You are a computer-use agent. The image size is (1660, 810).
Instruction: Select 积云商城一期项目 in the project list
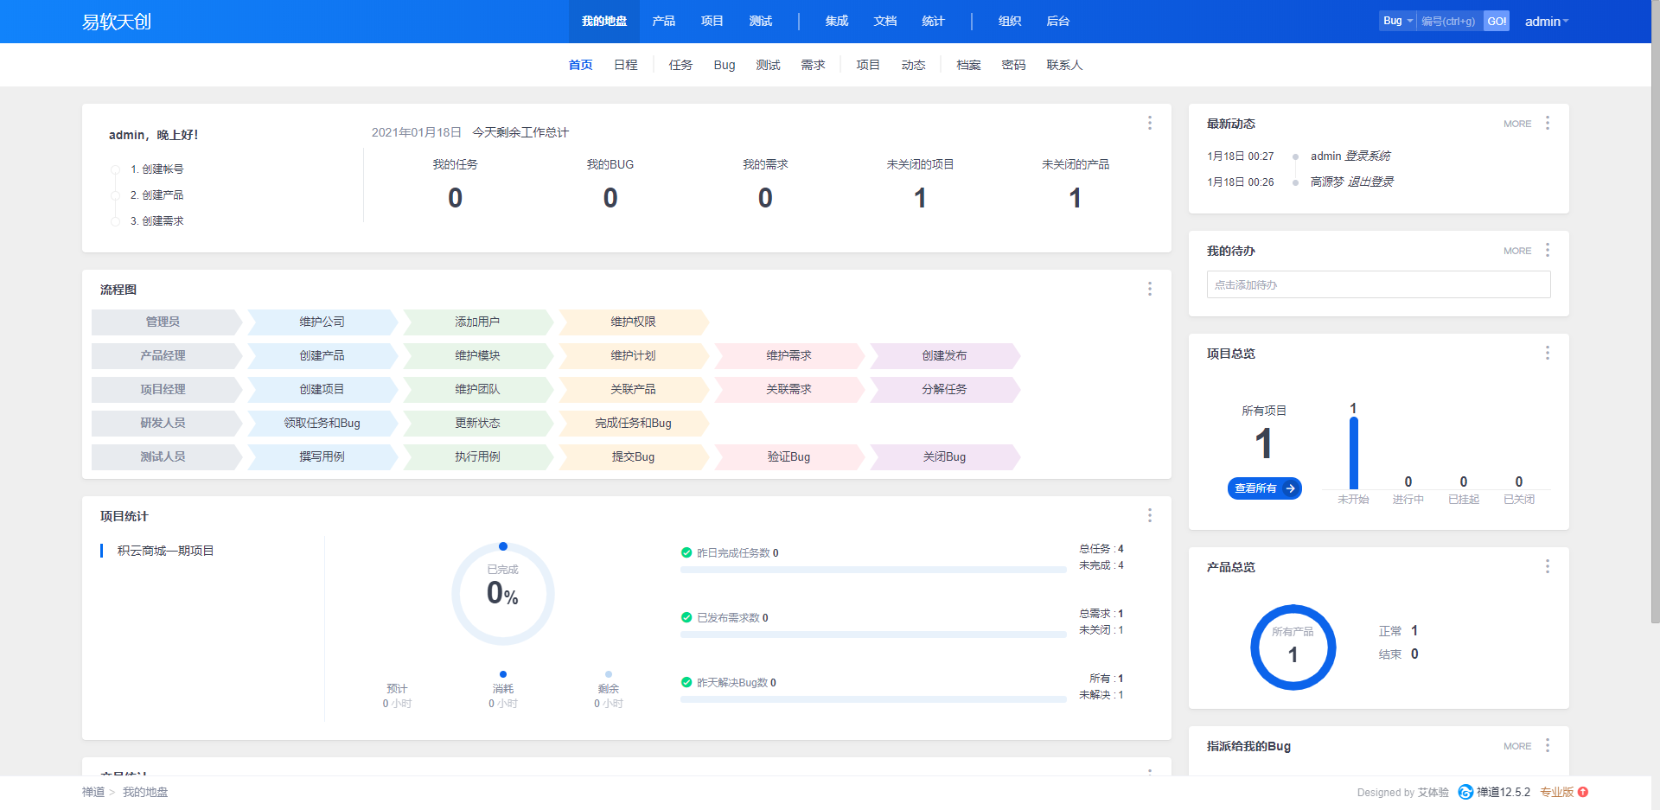coord(165,551)
